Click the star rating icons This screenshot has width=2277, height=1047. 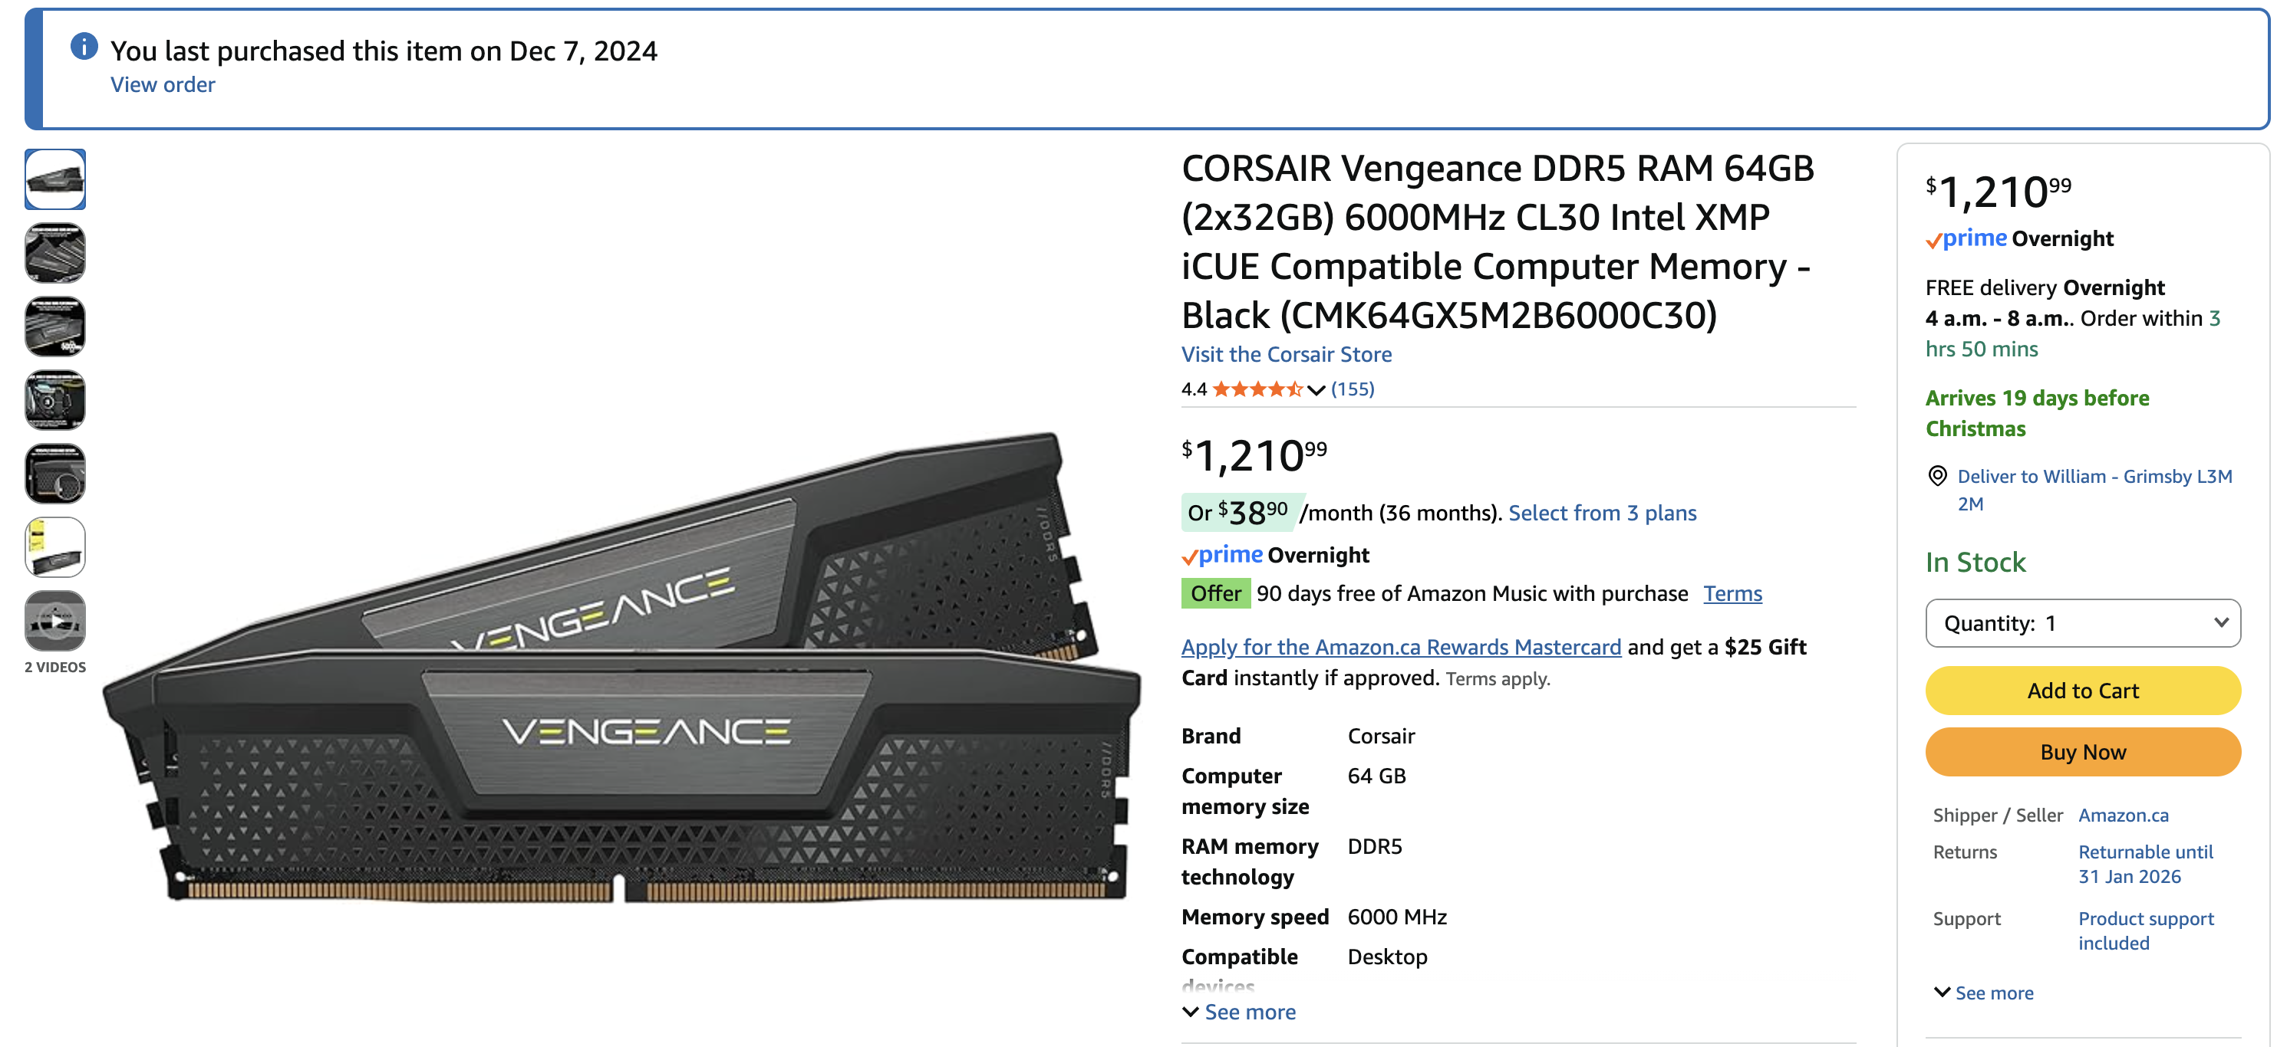click(x=1256, y=389)
